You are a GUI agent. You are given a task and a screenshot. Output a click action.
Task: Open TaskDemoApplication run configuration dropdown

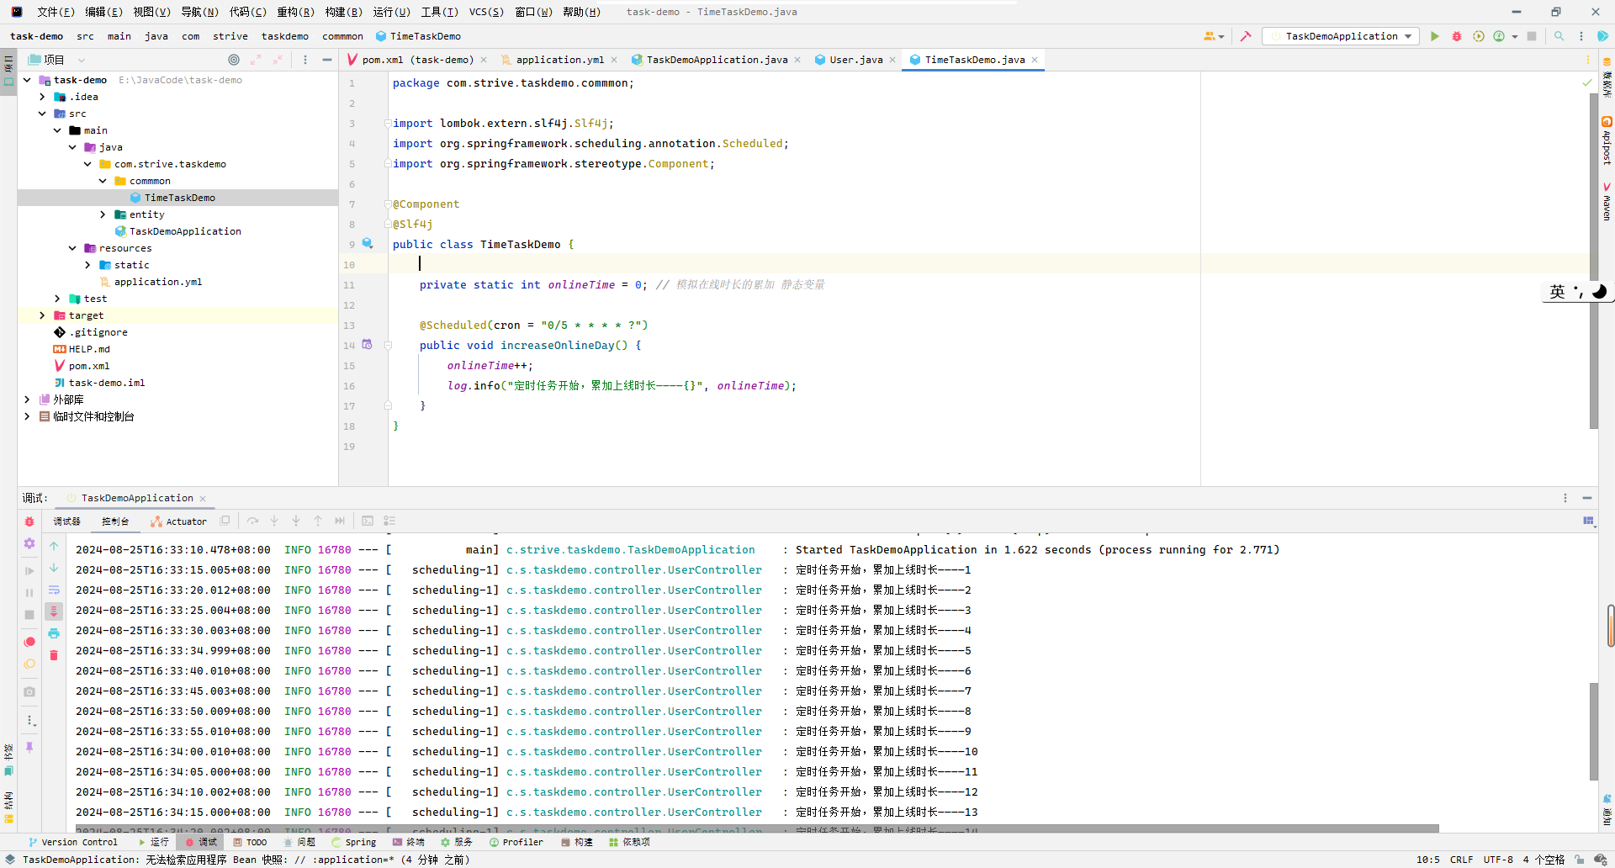point(1342,36)
